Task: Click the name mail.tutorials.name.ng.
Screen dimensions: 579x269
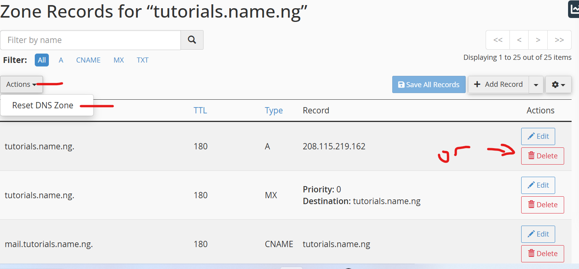Action: click(49, 244)
